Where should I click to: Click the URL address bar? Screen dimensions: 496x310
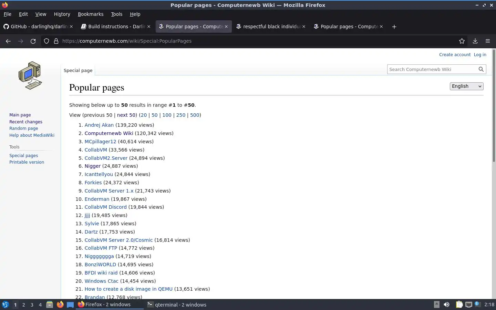tap(255, 41)
